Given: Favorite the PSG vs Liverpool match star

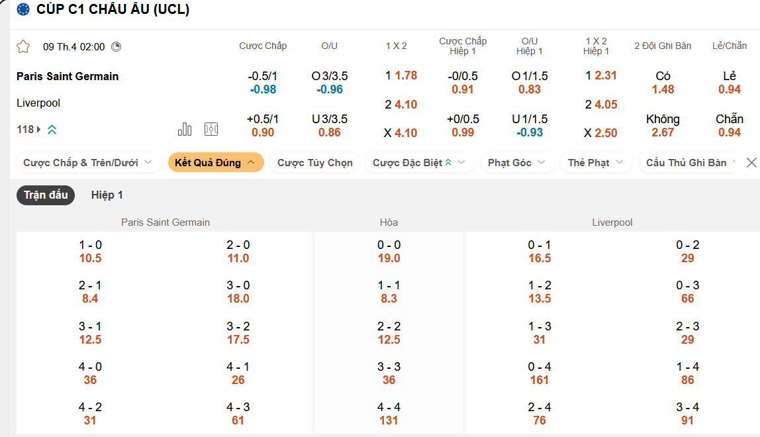Looking at the screenshot, I should click(x=23, y=46).
